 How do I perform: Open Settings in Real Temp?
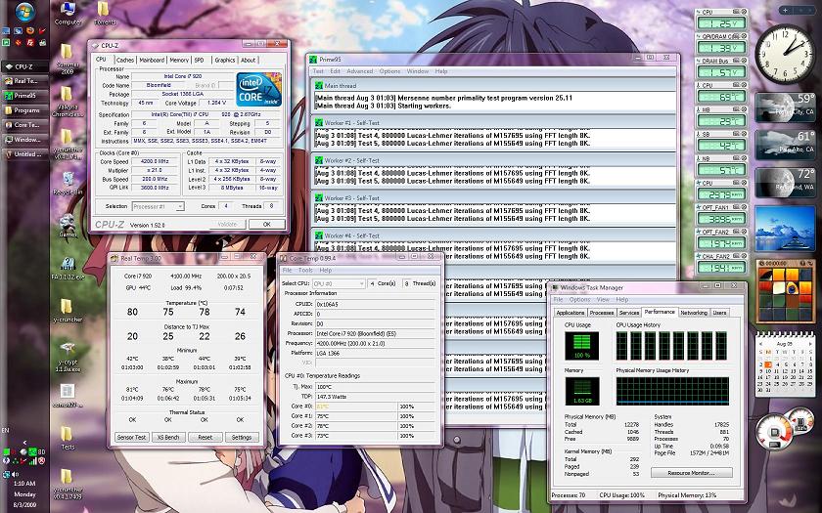(x=242, y=437)
